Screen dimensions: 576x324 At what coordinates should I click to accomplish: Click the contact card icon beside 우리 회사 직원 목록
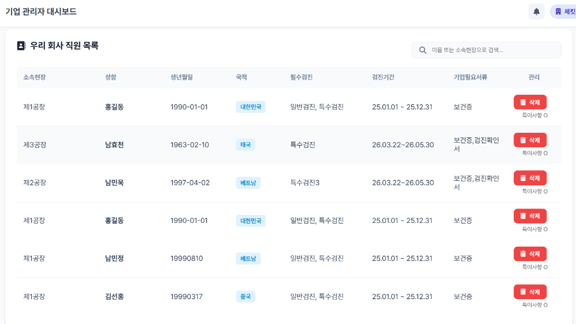click(x=21, y=46)
